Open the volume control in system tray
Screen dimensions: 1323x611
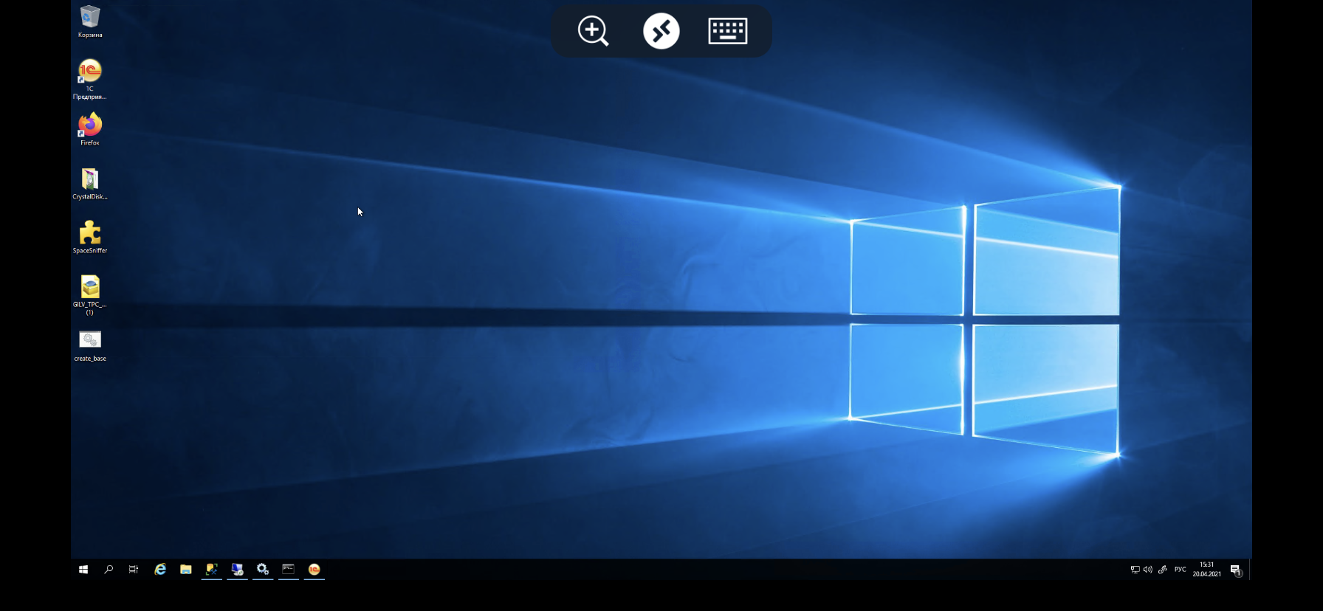pos(1148,570)
